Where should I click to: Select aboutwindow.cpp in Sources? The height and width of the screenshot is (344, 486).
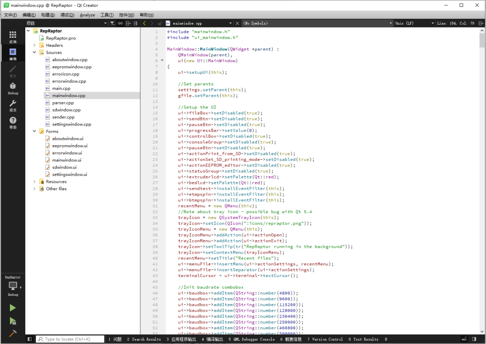pyautogui.click(x=70, y=59)
